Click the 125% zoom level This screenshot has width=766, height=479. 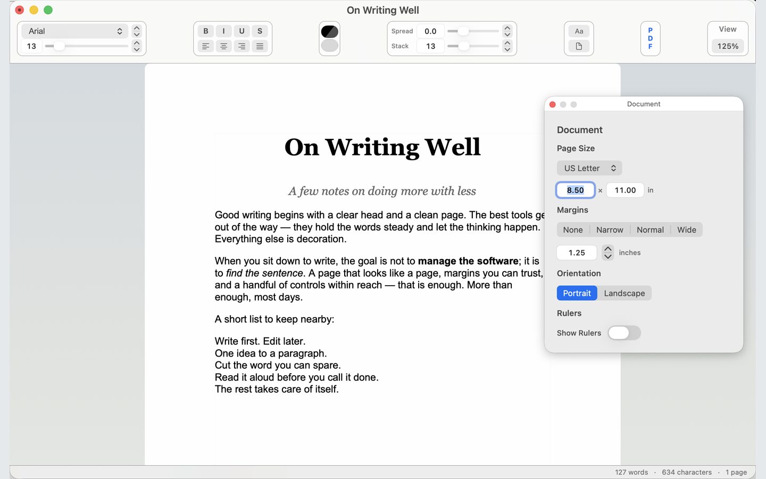[x=728, y=46]
